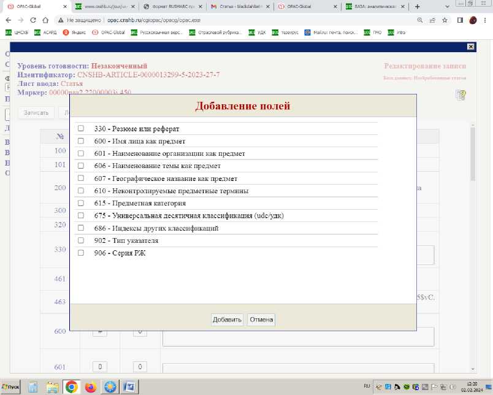Open Отраслевой рубрика bookmark

click(216, 33)
